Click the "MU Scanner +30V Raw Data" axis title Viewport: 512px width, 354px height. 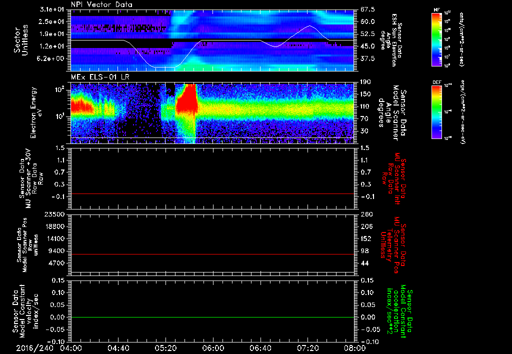31,178
